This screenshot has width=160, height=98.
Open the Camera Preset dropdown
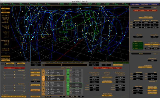(146, 18)
